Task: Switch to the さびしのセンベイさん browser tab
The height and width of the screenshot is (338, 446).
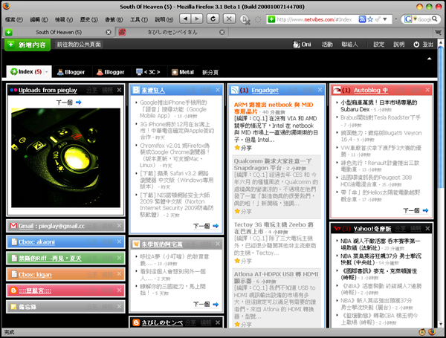Action: [x=172, y=32]
